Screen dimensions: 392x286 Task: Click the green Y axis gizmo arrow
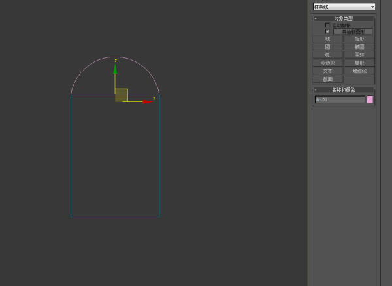pyautogui.click(x=115, y=69)
